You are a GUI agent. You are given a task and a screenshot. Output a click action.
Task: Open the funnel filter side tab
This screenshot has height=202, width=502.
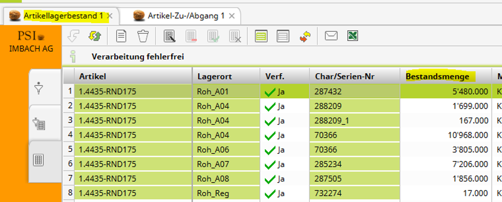[38, 87]
